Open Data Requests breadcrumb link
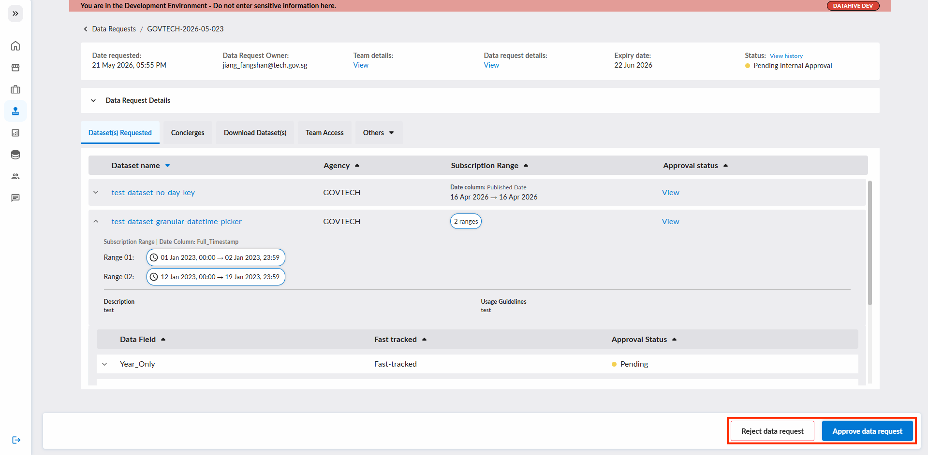This screenshot has height=455, width=928. coord(114,29)
